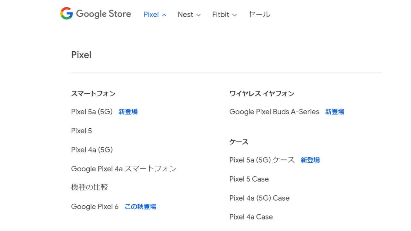
Task: Click the Pixel 4a (5G) Case link
Action: click(259, 198)
